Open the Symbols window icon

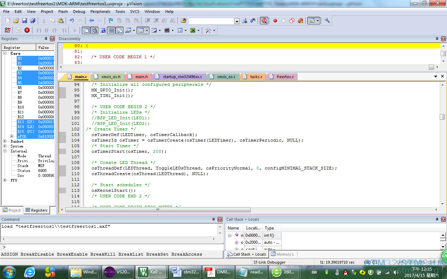click(103, 30)
